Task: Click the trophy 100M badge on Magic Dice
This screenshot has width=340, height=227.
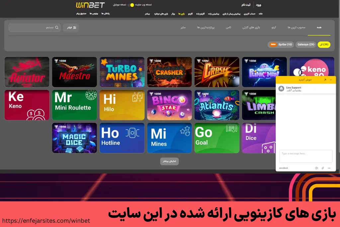Action: [60, 127]
